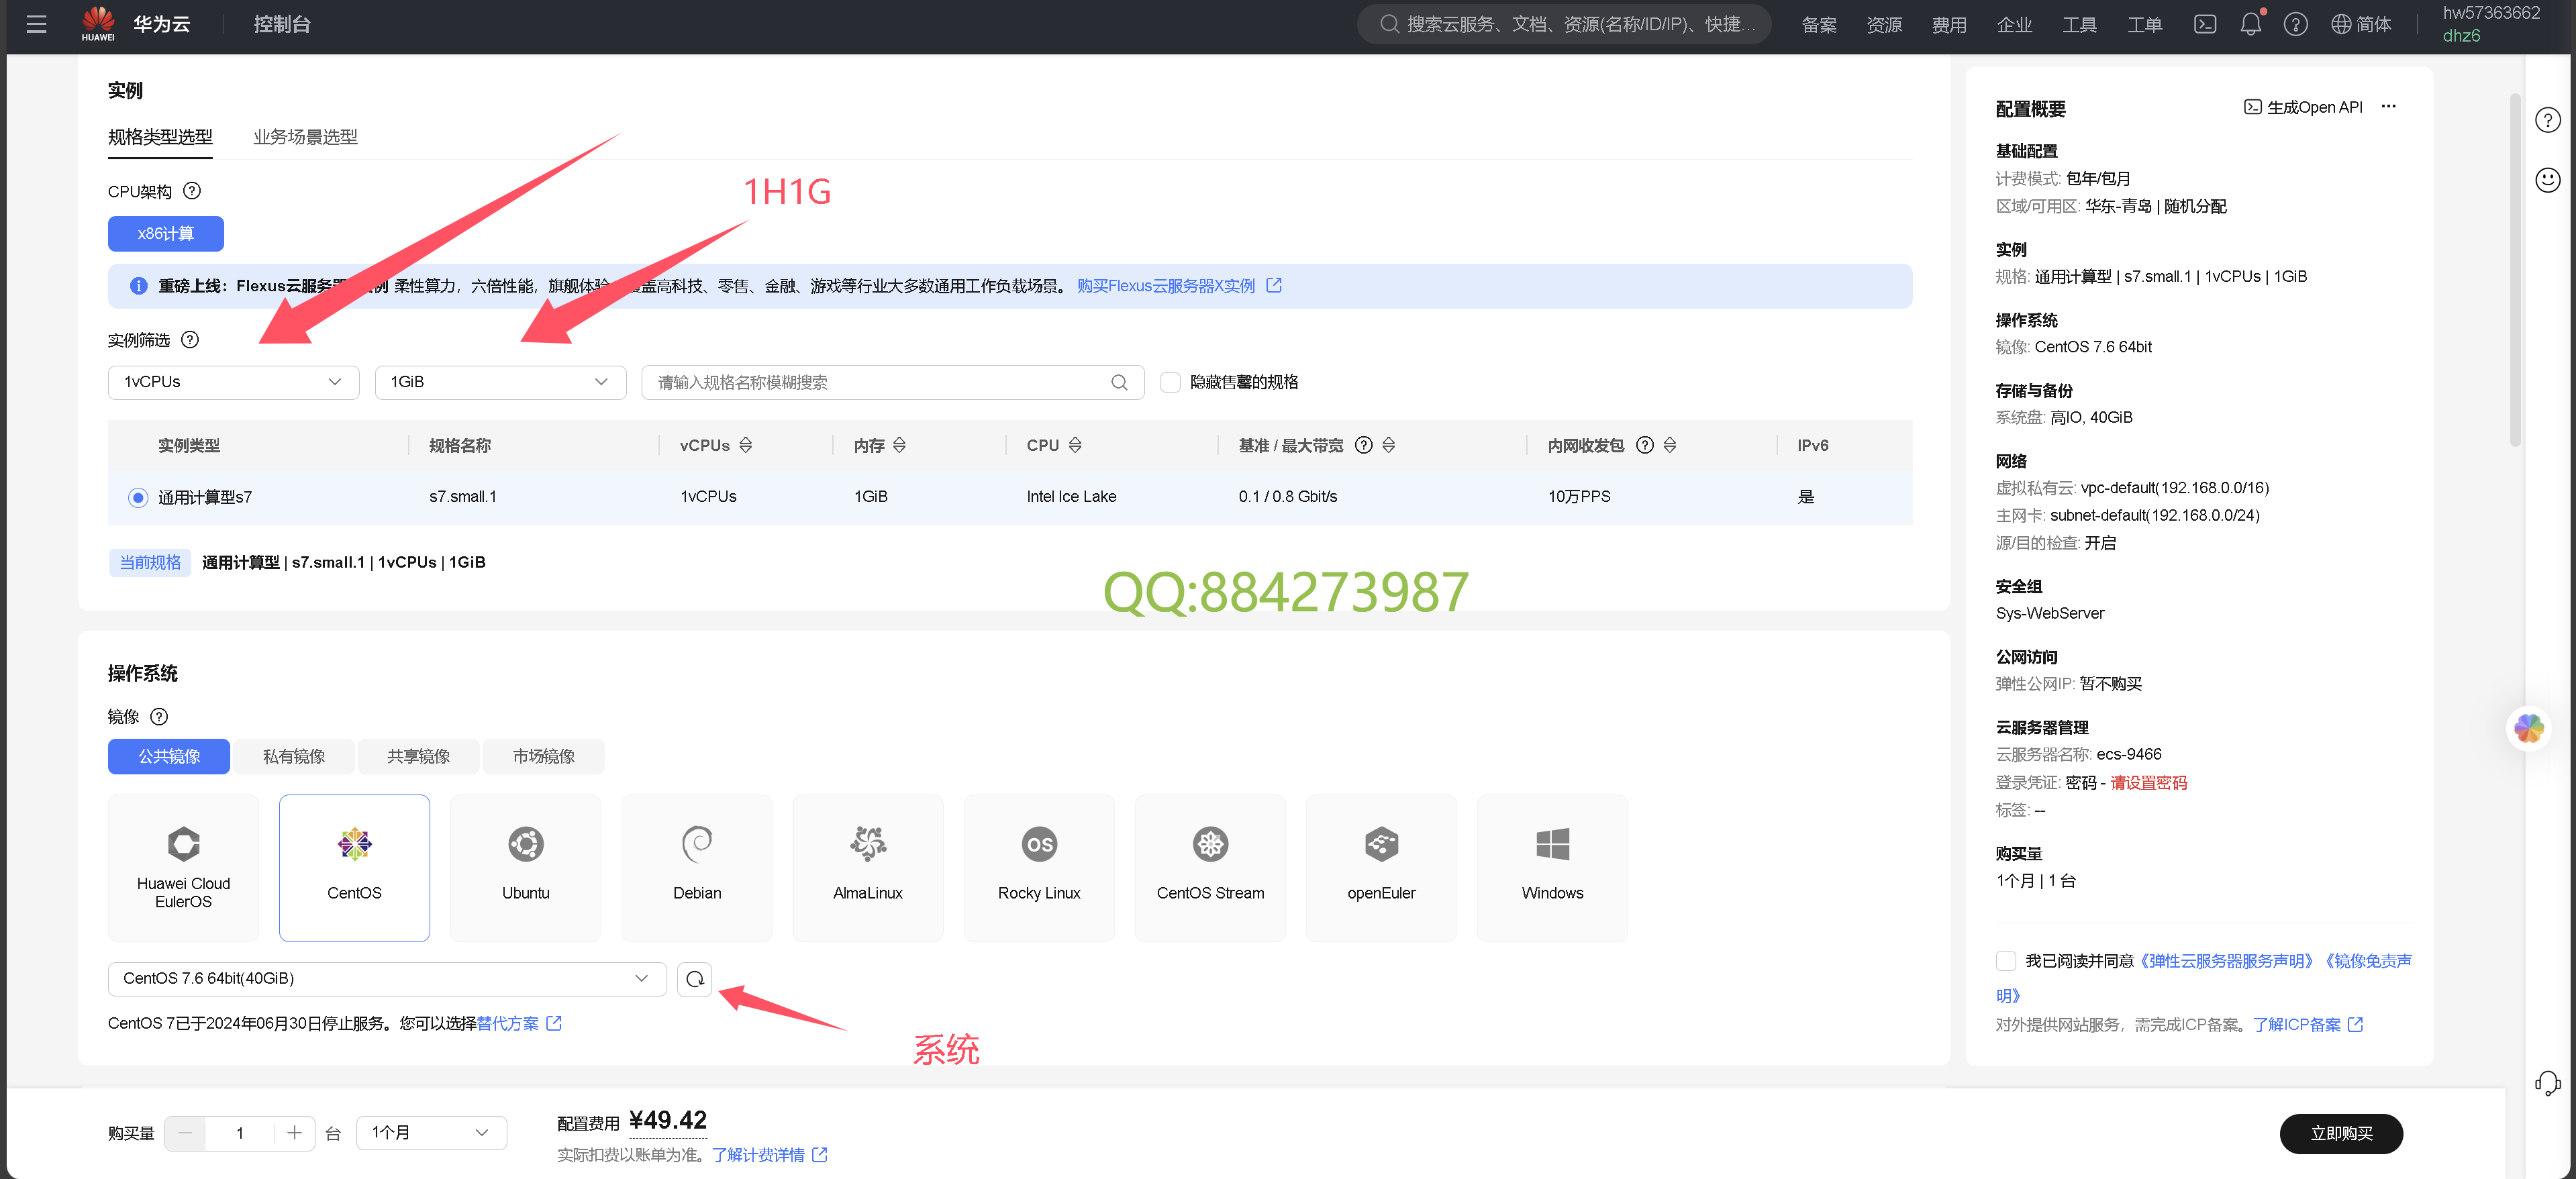This screenshot has height=1179, width=2576.
Task: Select the 市场镜像 tab
Action: (x=544, y=756)
